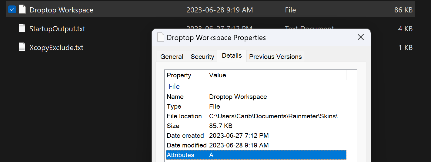Select the File location property row
The image size is (431, 162).
pos(256,116)
